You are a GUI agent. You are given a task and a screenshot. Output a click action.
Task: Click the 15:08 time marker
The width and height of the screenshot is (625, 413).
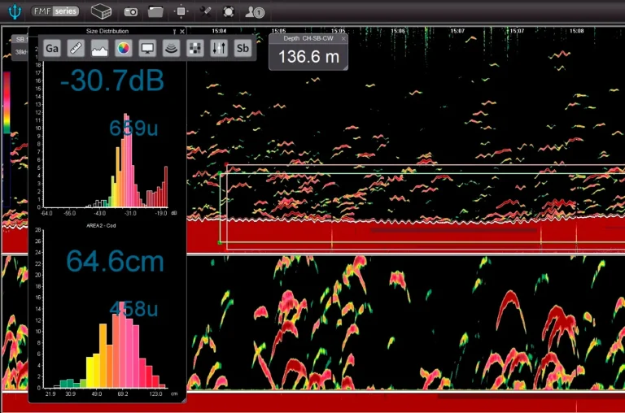point(577,31)
